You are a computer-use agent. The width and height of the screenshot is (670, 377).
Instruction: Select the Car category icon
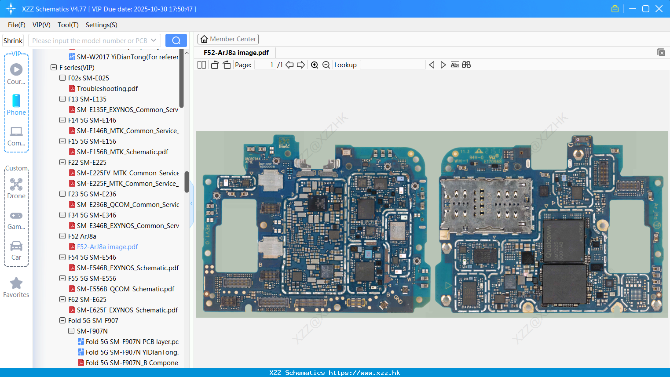point(16,250)
